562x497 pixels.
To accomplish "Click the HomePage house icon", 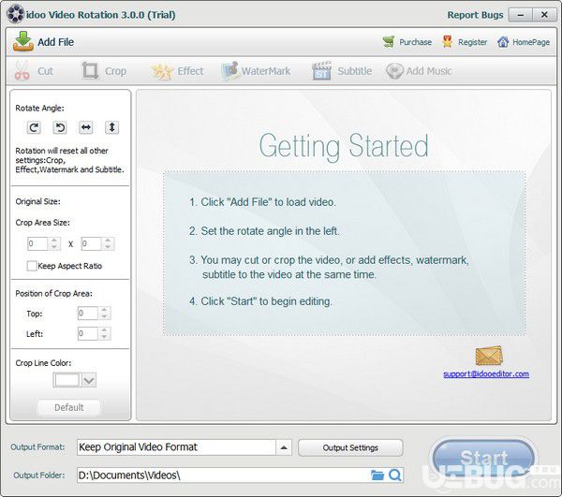I will [503, 42].
